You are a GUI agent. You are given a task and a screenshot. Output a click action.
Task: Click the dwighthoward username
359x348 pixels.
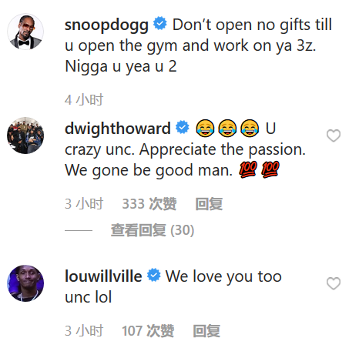click(x=118, y=129)
